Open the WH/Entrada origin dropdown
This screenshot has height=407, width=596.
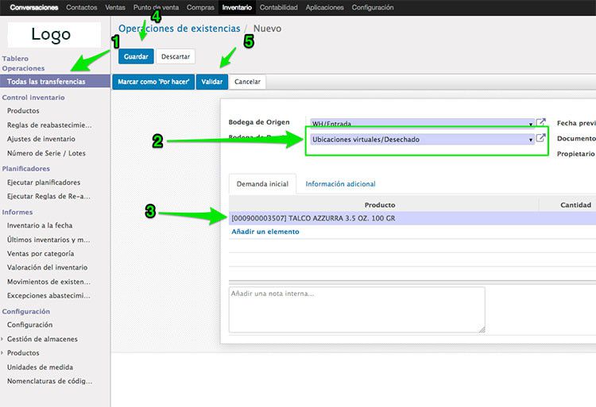click(x=531, y=124)
